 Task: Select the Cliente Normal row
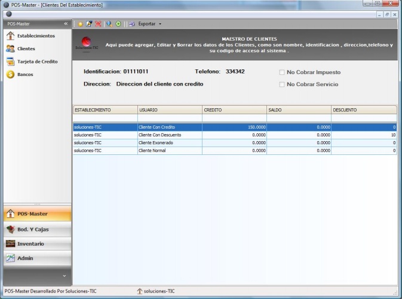(x=235, y=151)
